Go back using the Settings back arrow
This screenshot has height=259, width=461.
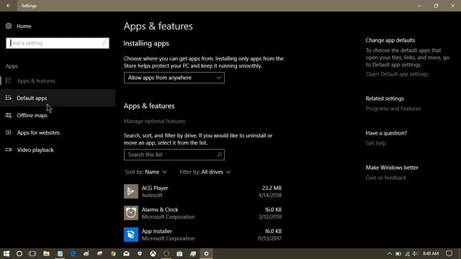point(9,6)
